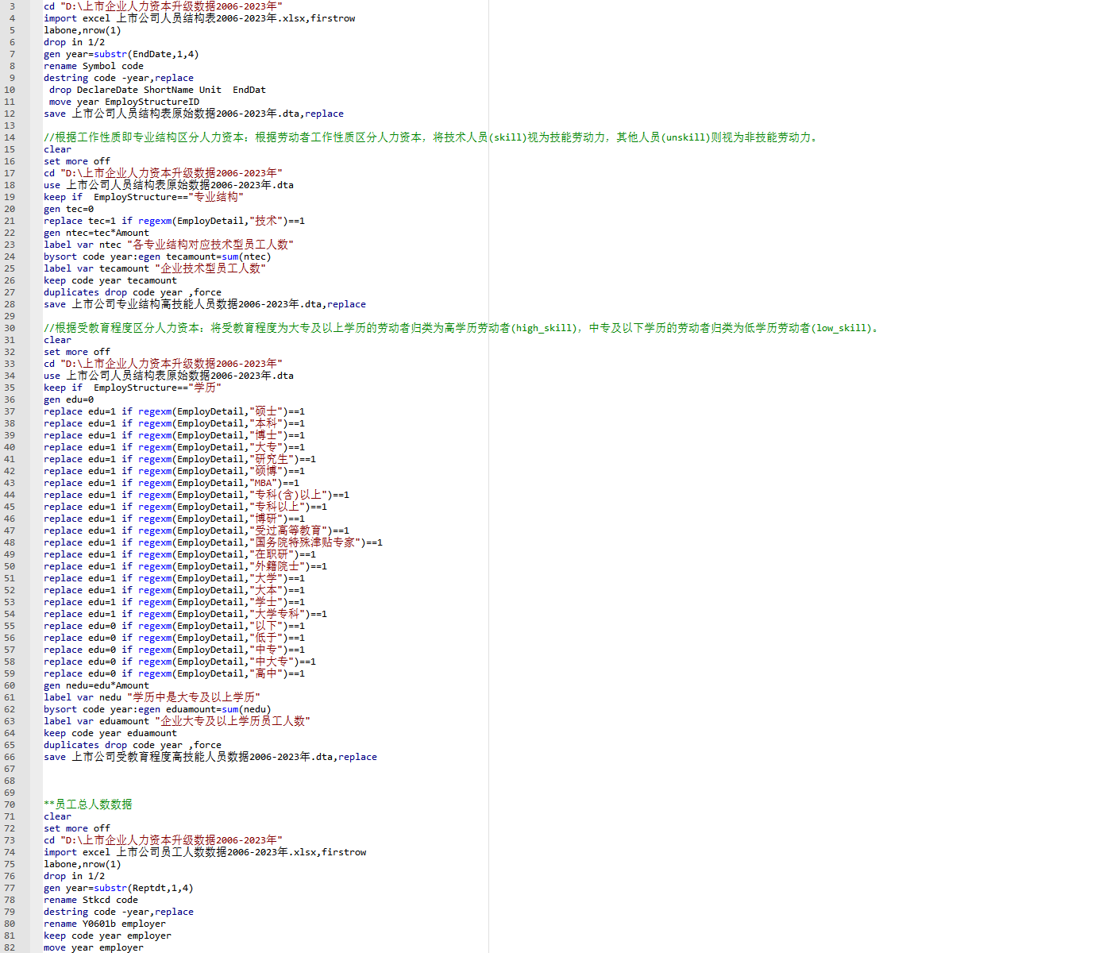
Task: Click the keep if EmployStructure=="专业结构" line
Action: [144, 197]
